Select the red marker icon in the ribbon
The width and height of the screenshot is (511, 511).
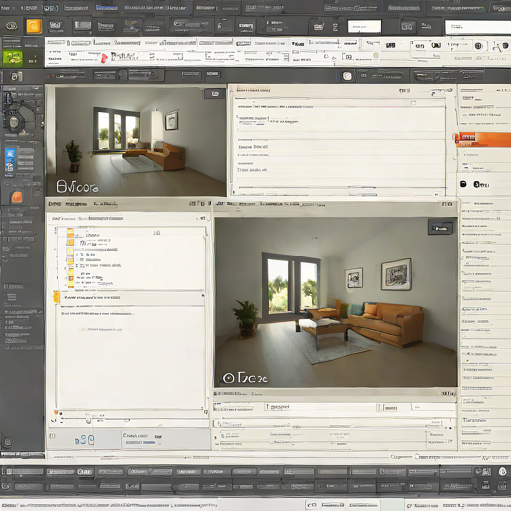click(x=104, y=58)
